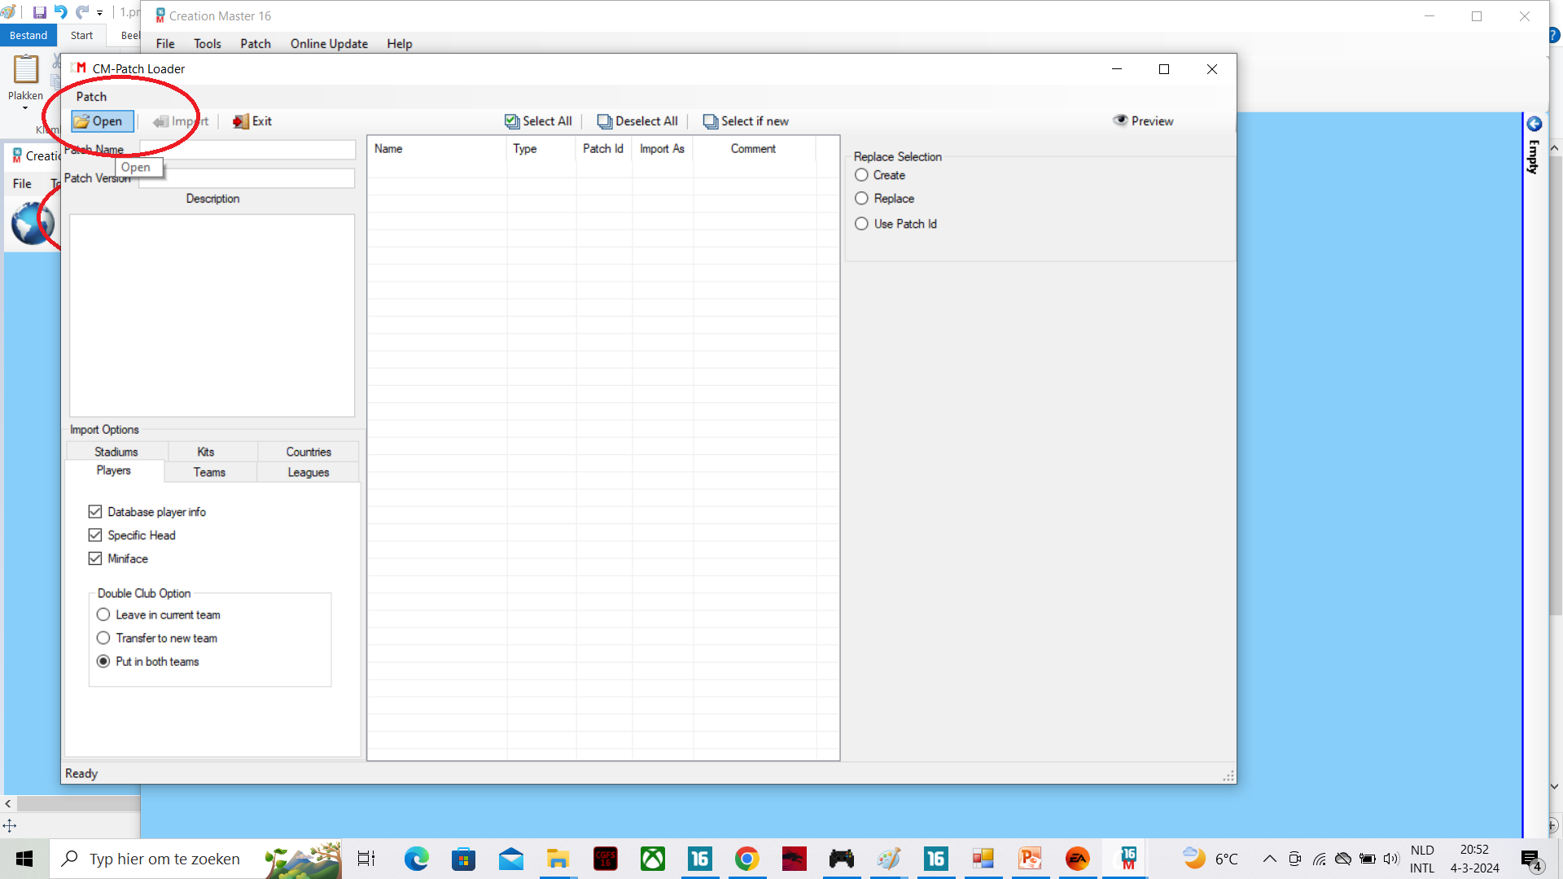
Task: Click the game controller taskbar icon
Action: (841, 859)
